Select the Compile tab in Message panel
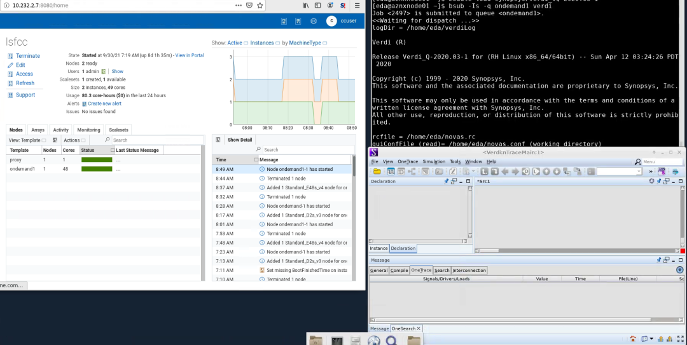The image size is (687, 345). tap(399, 270)
